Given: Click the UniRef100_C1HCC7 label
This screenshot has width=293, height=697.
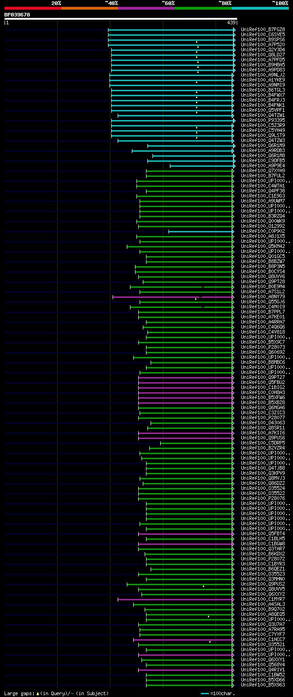Looking at the screenshot, I should click(263, 639).
